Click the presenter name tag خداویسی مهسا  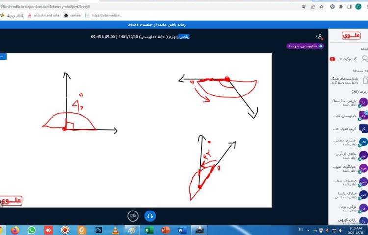tap(305, 46)
